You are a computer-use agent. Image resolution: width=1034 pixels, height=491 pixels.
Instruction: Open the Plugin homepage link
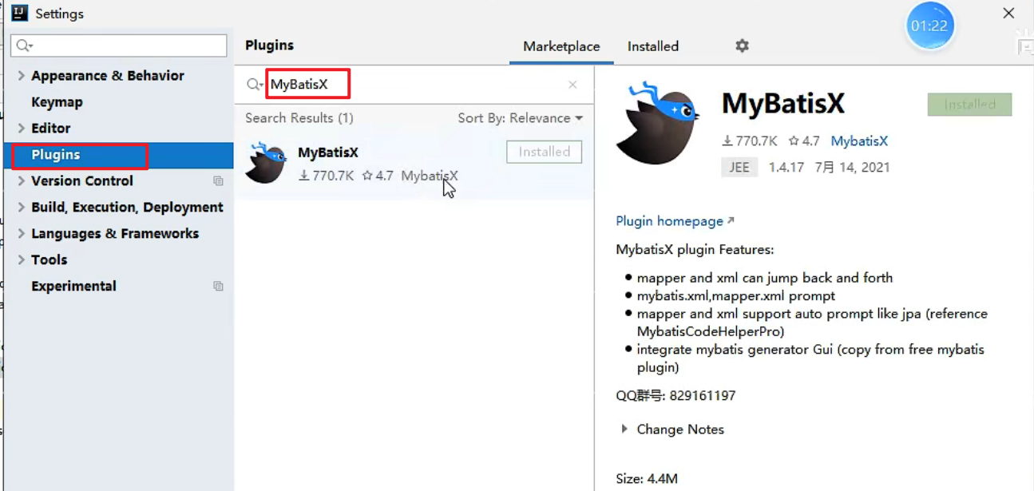675,221
